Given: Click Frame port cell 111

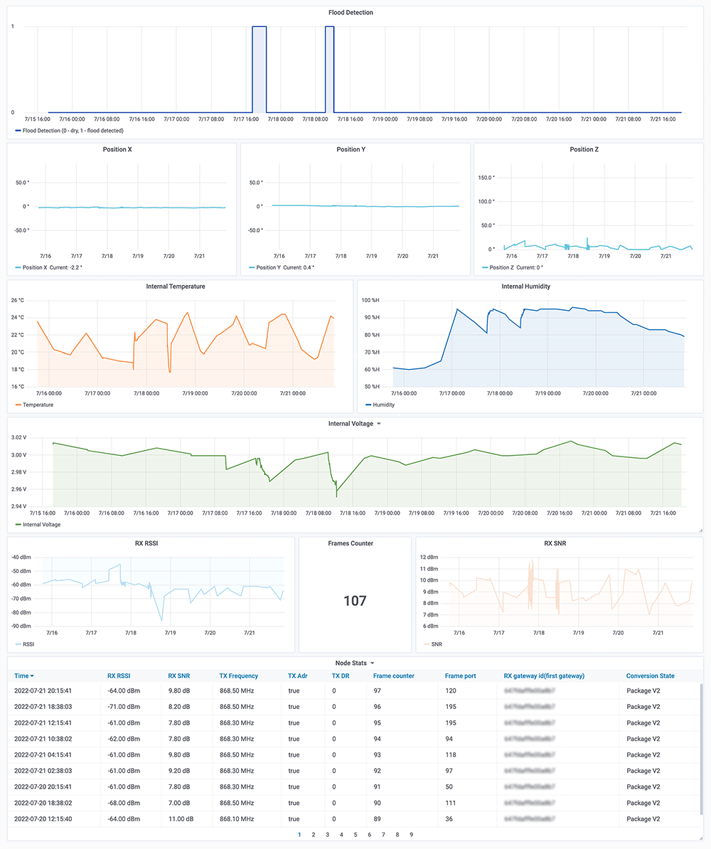Looking at the screenshot, I should point(450,803).
